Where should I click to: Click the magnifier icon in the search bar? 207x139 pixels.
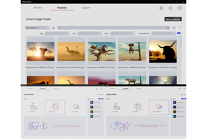59,28
